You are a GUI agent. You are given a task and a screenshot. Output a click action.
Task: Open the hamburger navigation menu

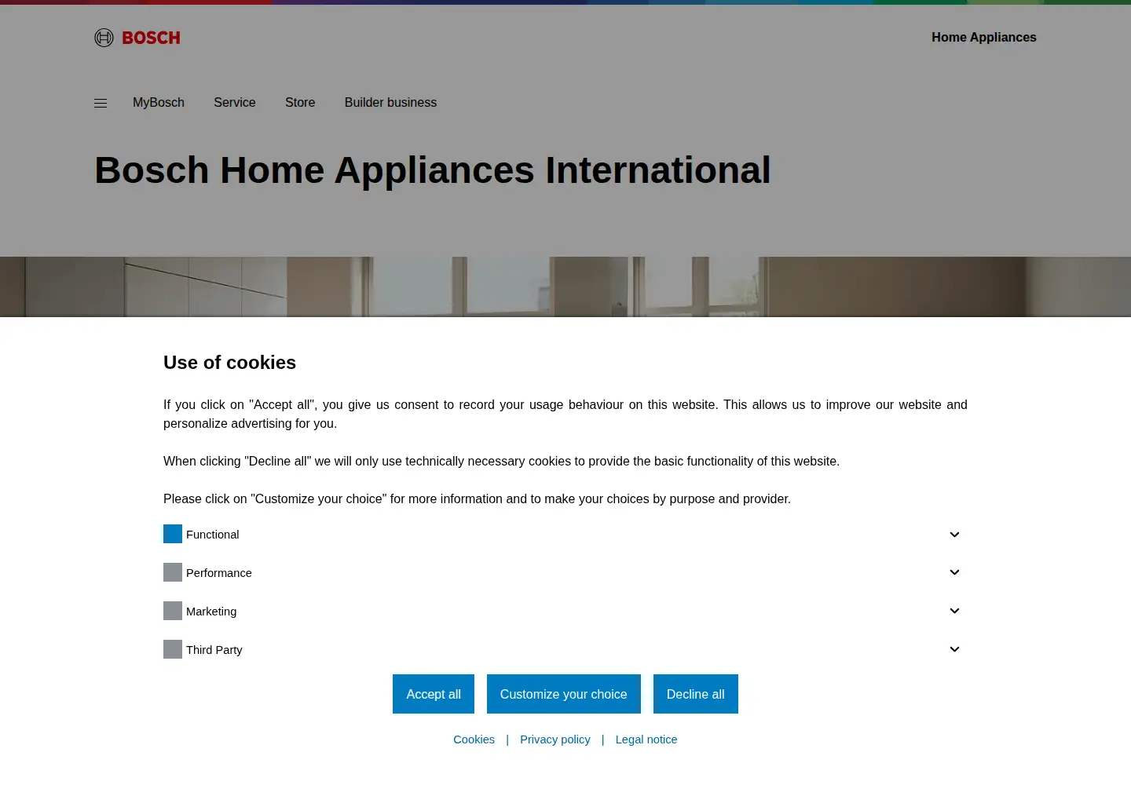(101, 103)
